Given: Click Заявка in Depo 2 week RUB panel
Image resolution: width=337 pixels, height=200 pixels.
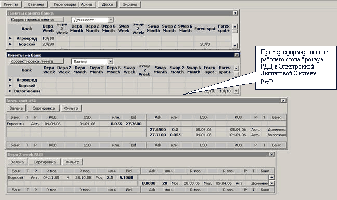Looking at the screenshot, I should pyautogui.click(x=17, y=162).
